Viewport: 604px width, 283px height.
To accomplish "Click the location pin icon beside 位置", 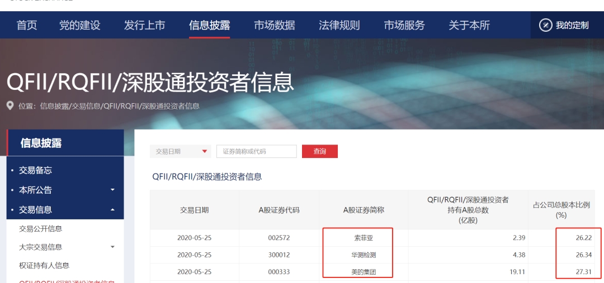I will [x=11, y=105].
